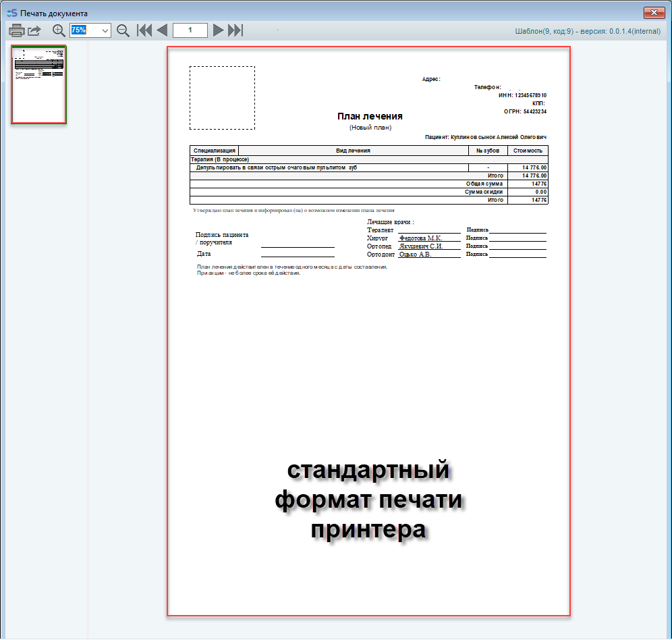Click the Стоимость column header
This screenshot has height=640, width=672.
(x=527, y=151)
